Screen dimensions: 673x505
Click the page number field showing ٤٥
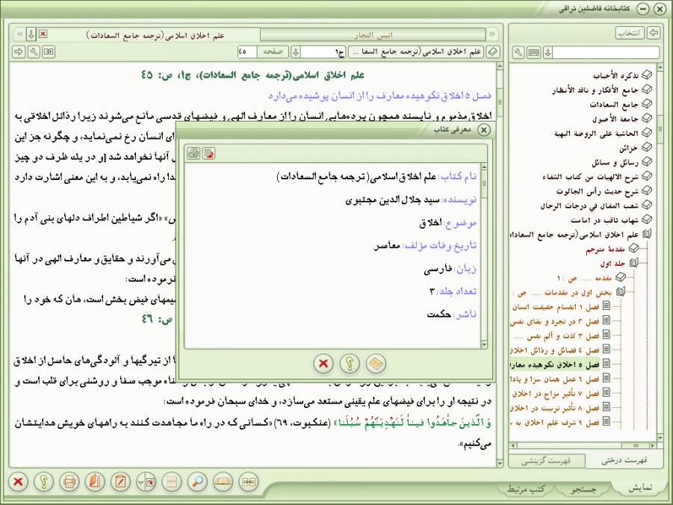point(247,52)
